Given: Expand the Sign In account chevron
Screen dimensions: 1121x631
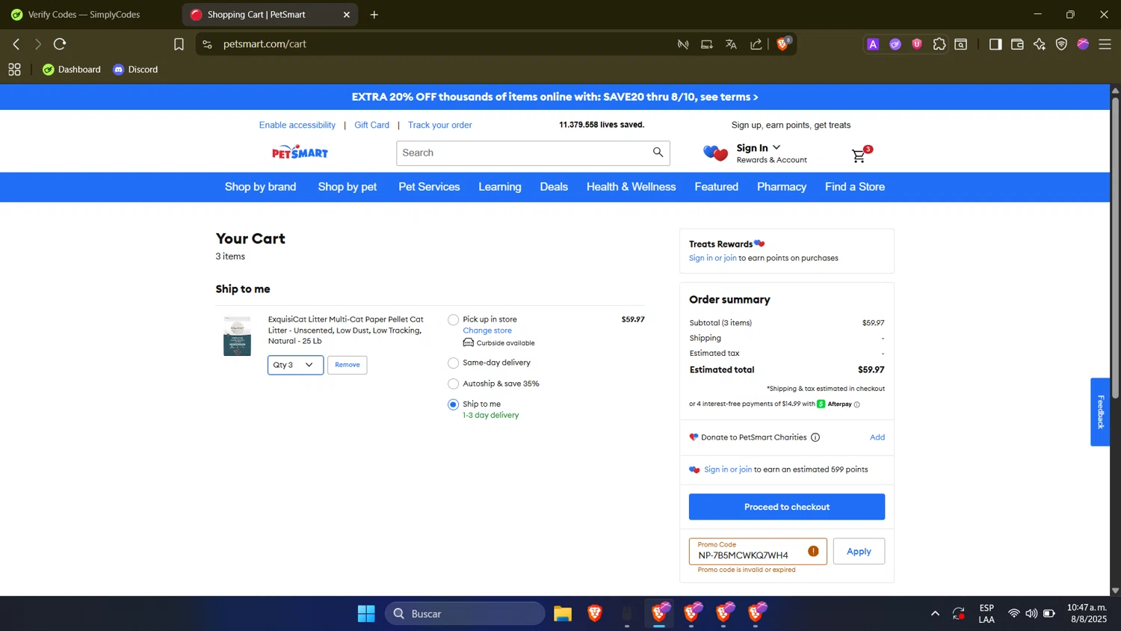Looking at the screenshot, I should (776, 147).
